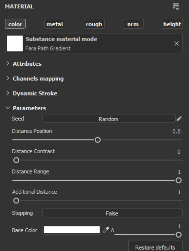Toggle the metal channel

55,24
